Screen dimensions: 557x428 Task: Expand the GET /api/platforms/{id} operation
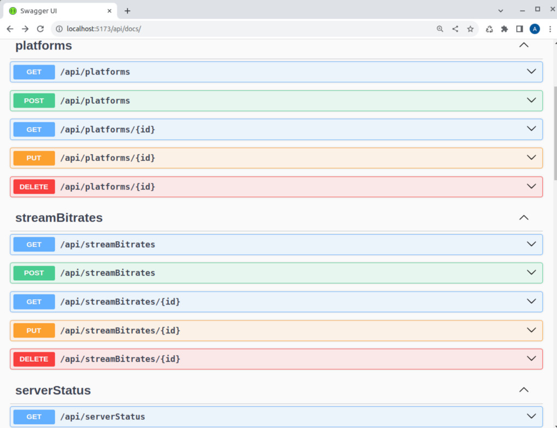tap(272, 129)
